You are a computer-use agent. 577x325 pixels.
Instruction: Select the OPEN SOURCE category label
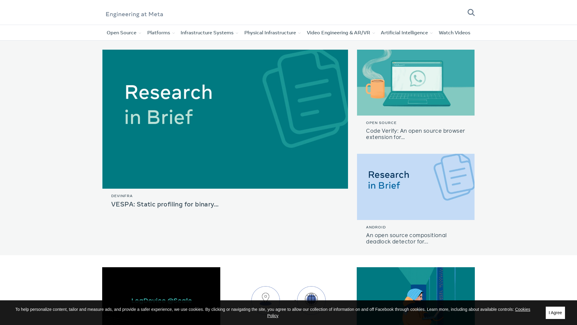[x=381, y=123]
